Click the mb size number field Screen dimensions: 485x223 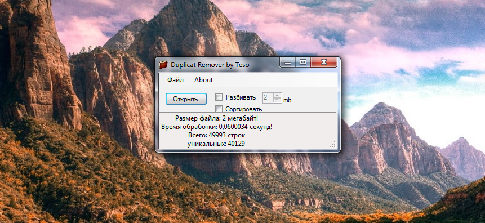[x=268, y=98]
